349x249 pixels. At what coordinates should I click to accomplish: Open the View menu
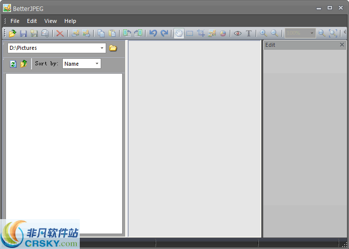click(x=50, y=21)
